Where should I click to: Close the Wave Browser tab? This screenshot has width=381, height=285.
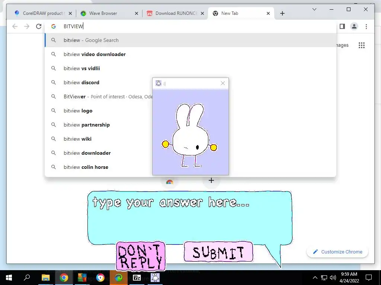(x=136, y=13)
